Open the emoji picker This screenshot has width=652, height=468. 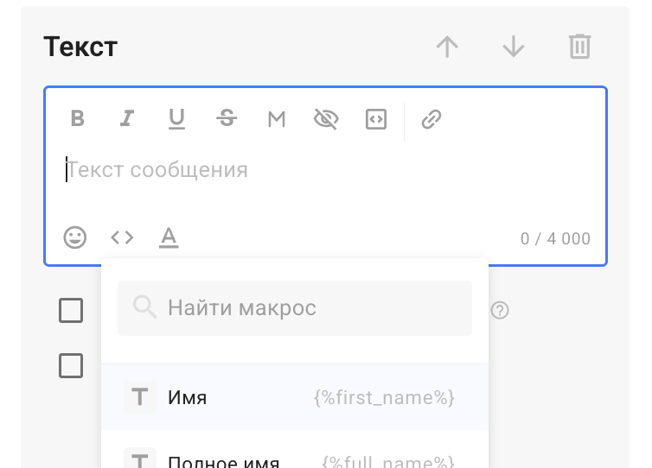[75, 237]
